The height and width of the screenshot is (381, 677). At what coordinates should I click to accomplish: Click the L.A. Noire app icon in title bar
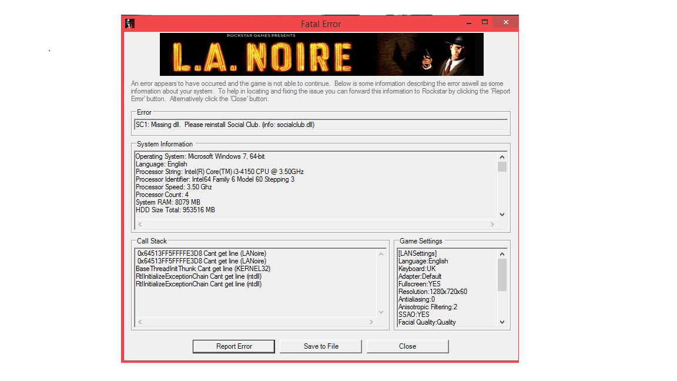(130, 24)
